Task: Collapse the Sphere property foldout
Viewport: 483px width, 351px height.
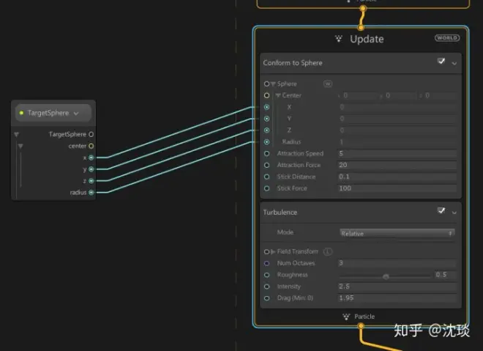Action: click(x=273, y=84)
